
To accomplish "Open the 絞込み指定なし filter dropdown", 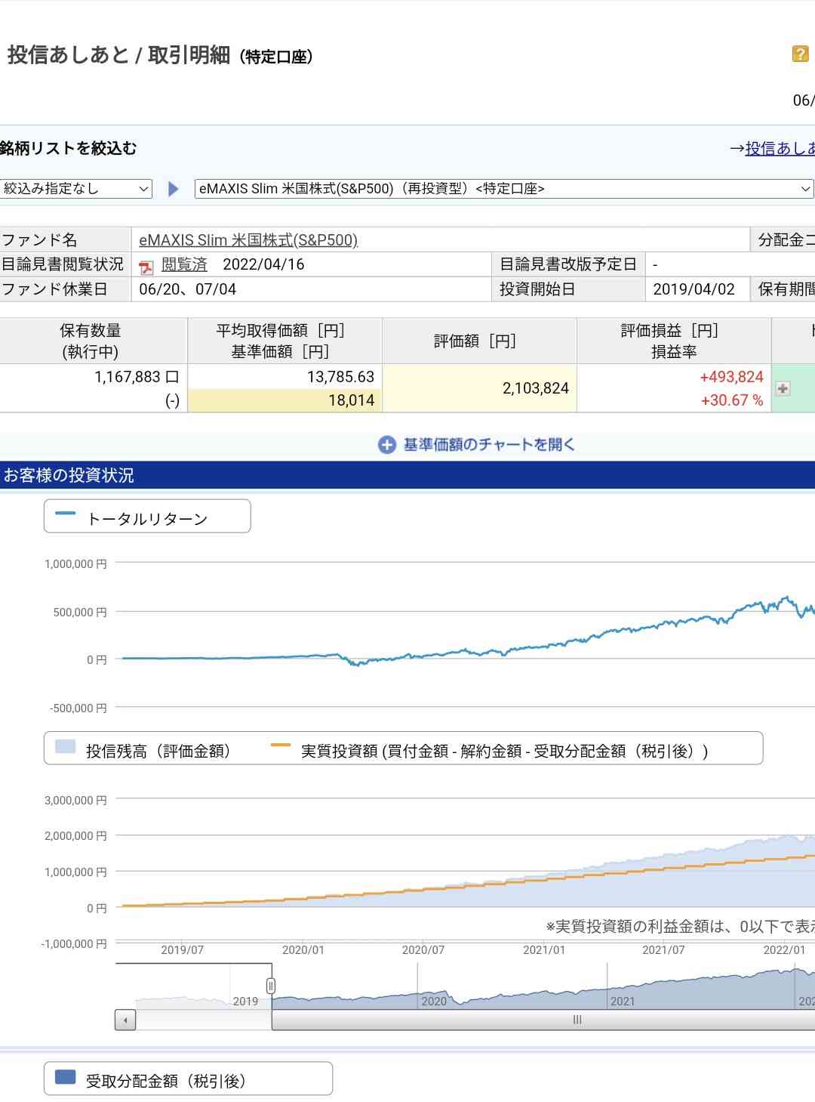I will pos(76,189).
